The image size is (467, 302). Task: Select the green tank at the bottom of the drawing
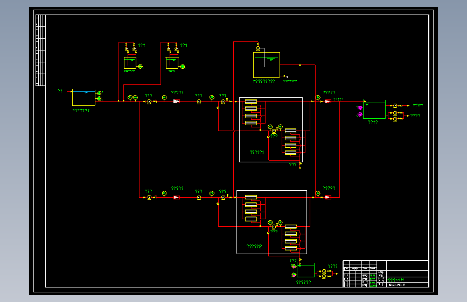(x=305, y=270)
